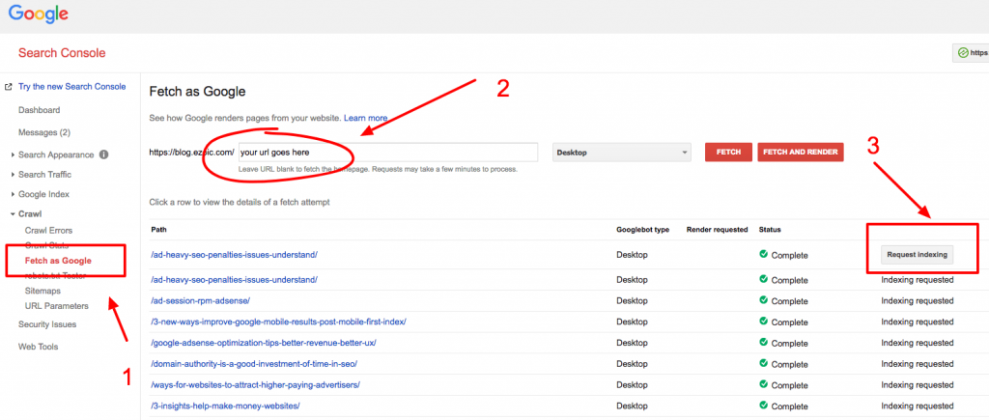The height and width of the screenshot is (420, 989).
Task: Click the Search Console title
Action: pos(62,53)
